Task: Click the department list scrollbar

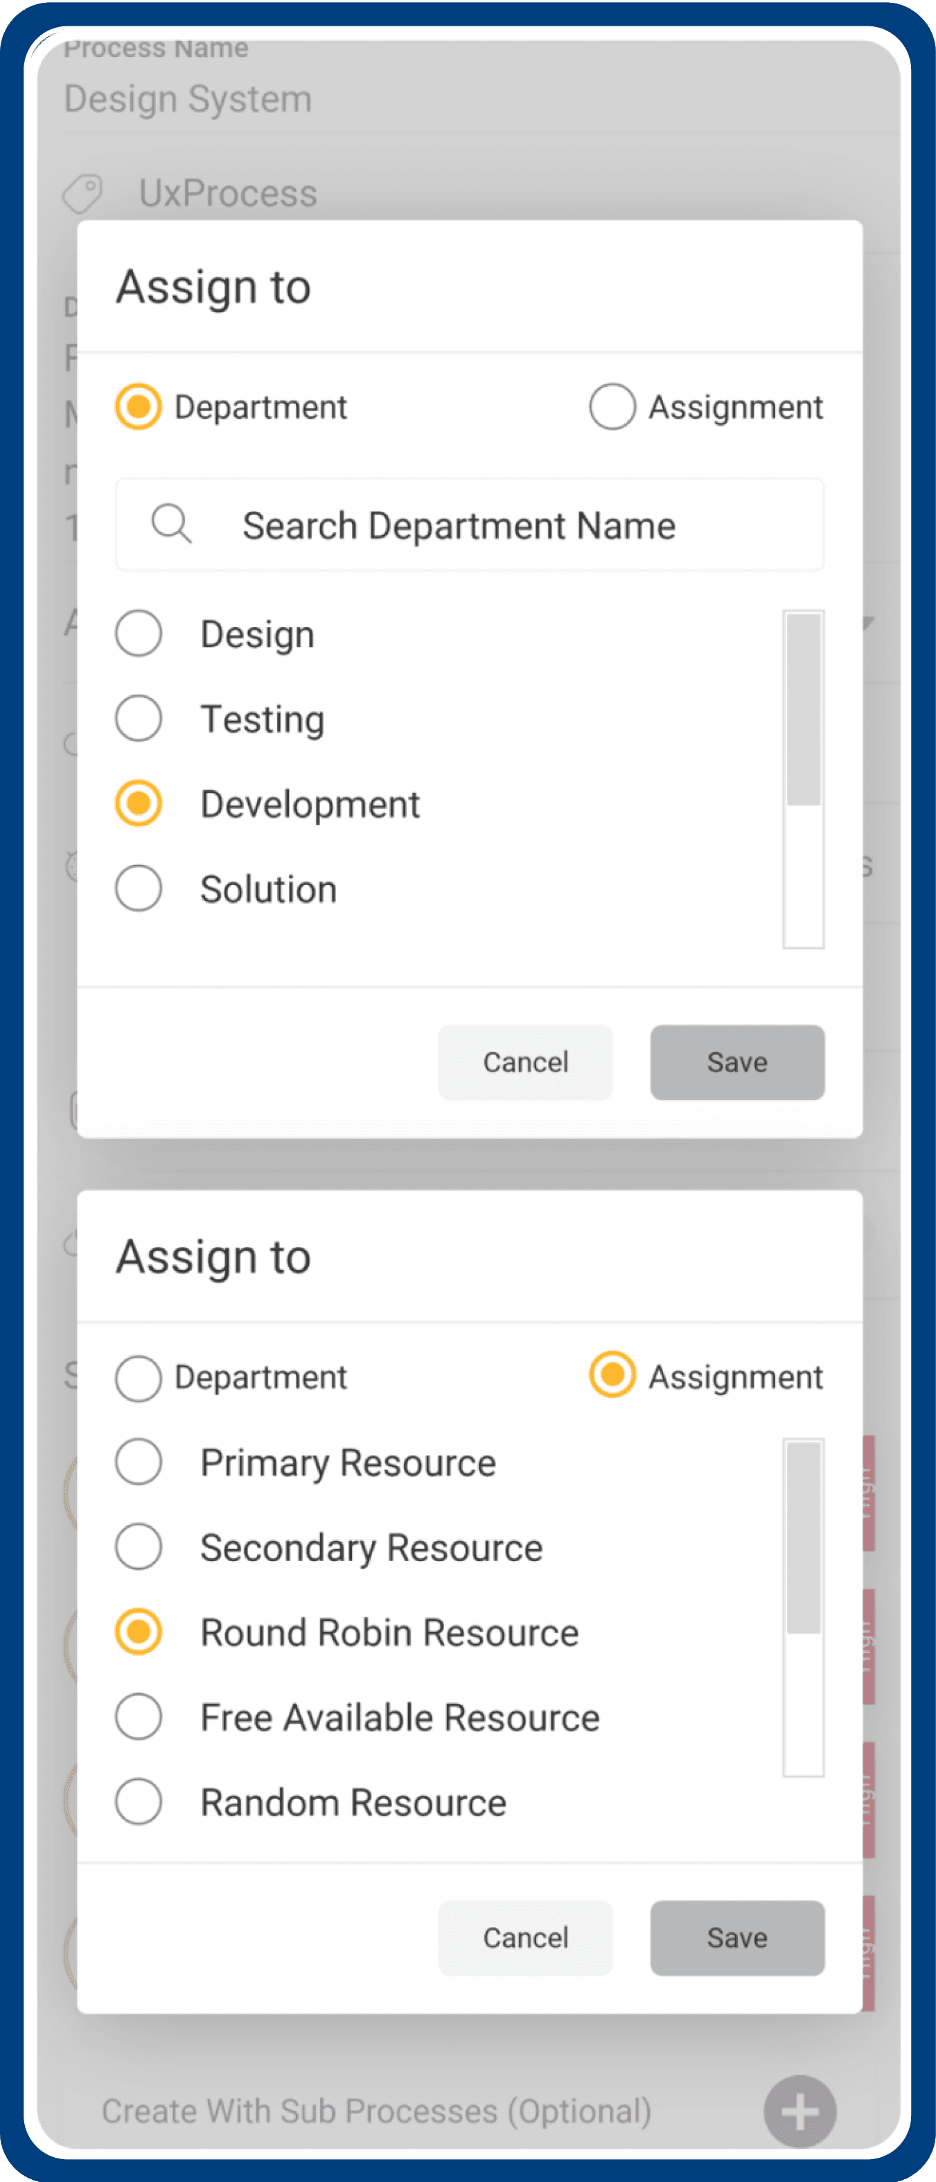Action: pos(803,709)
